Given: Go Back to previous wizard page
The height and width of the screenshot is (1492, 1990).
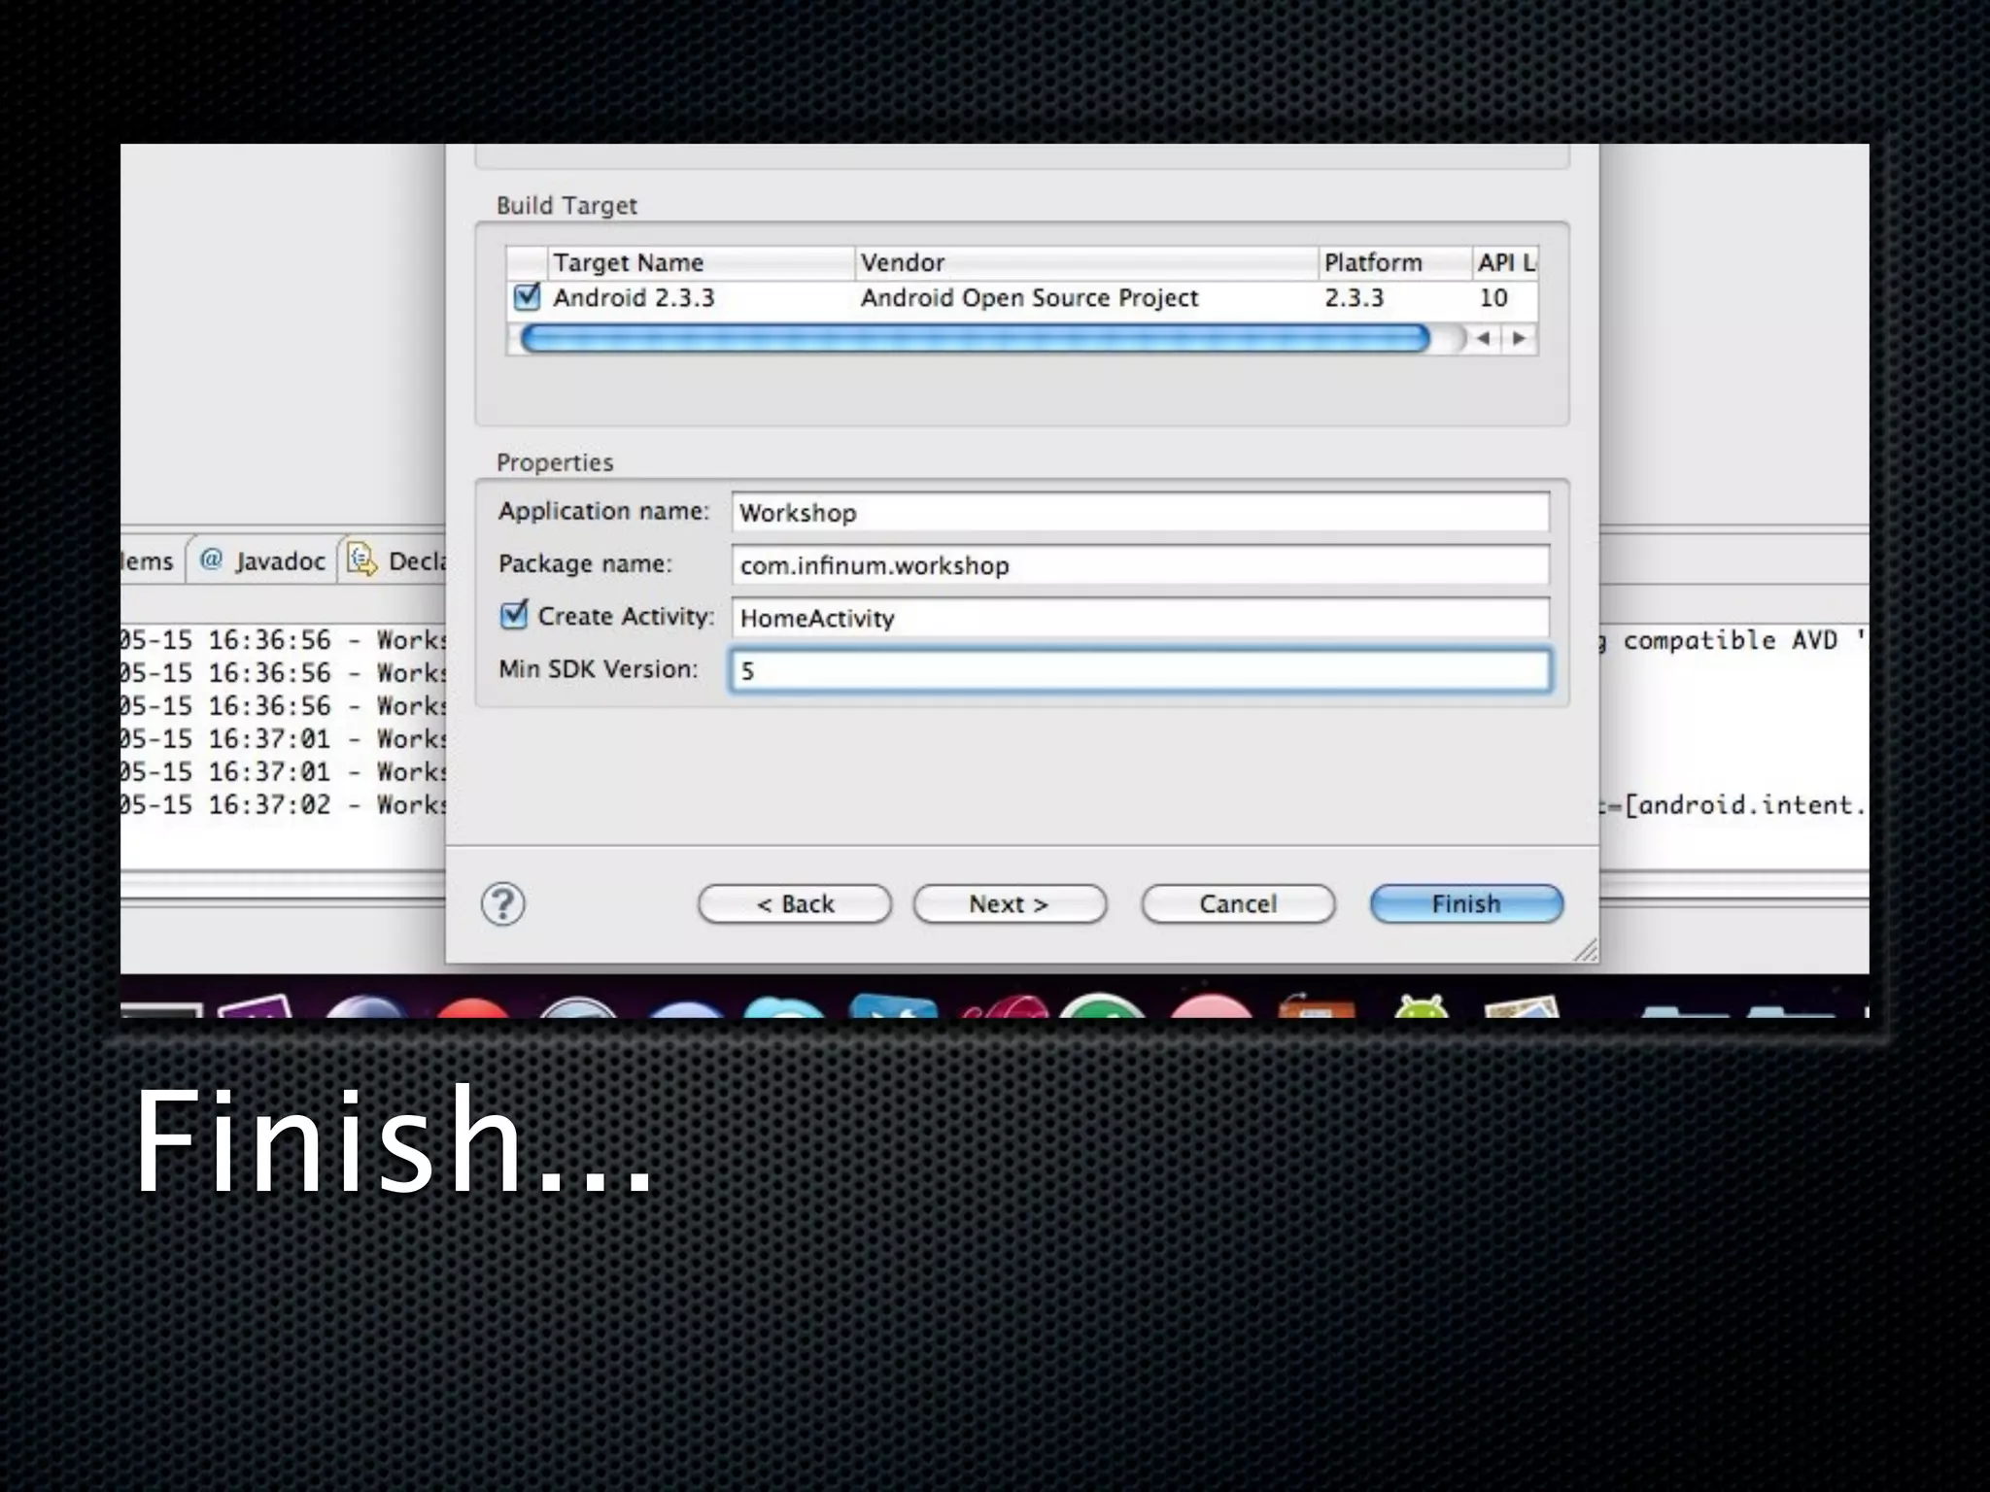Looking at the screenshot, I should click(x=795, y=903).
